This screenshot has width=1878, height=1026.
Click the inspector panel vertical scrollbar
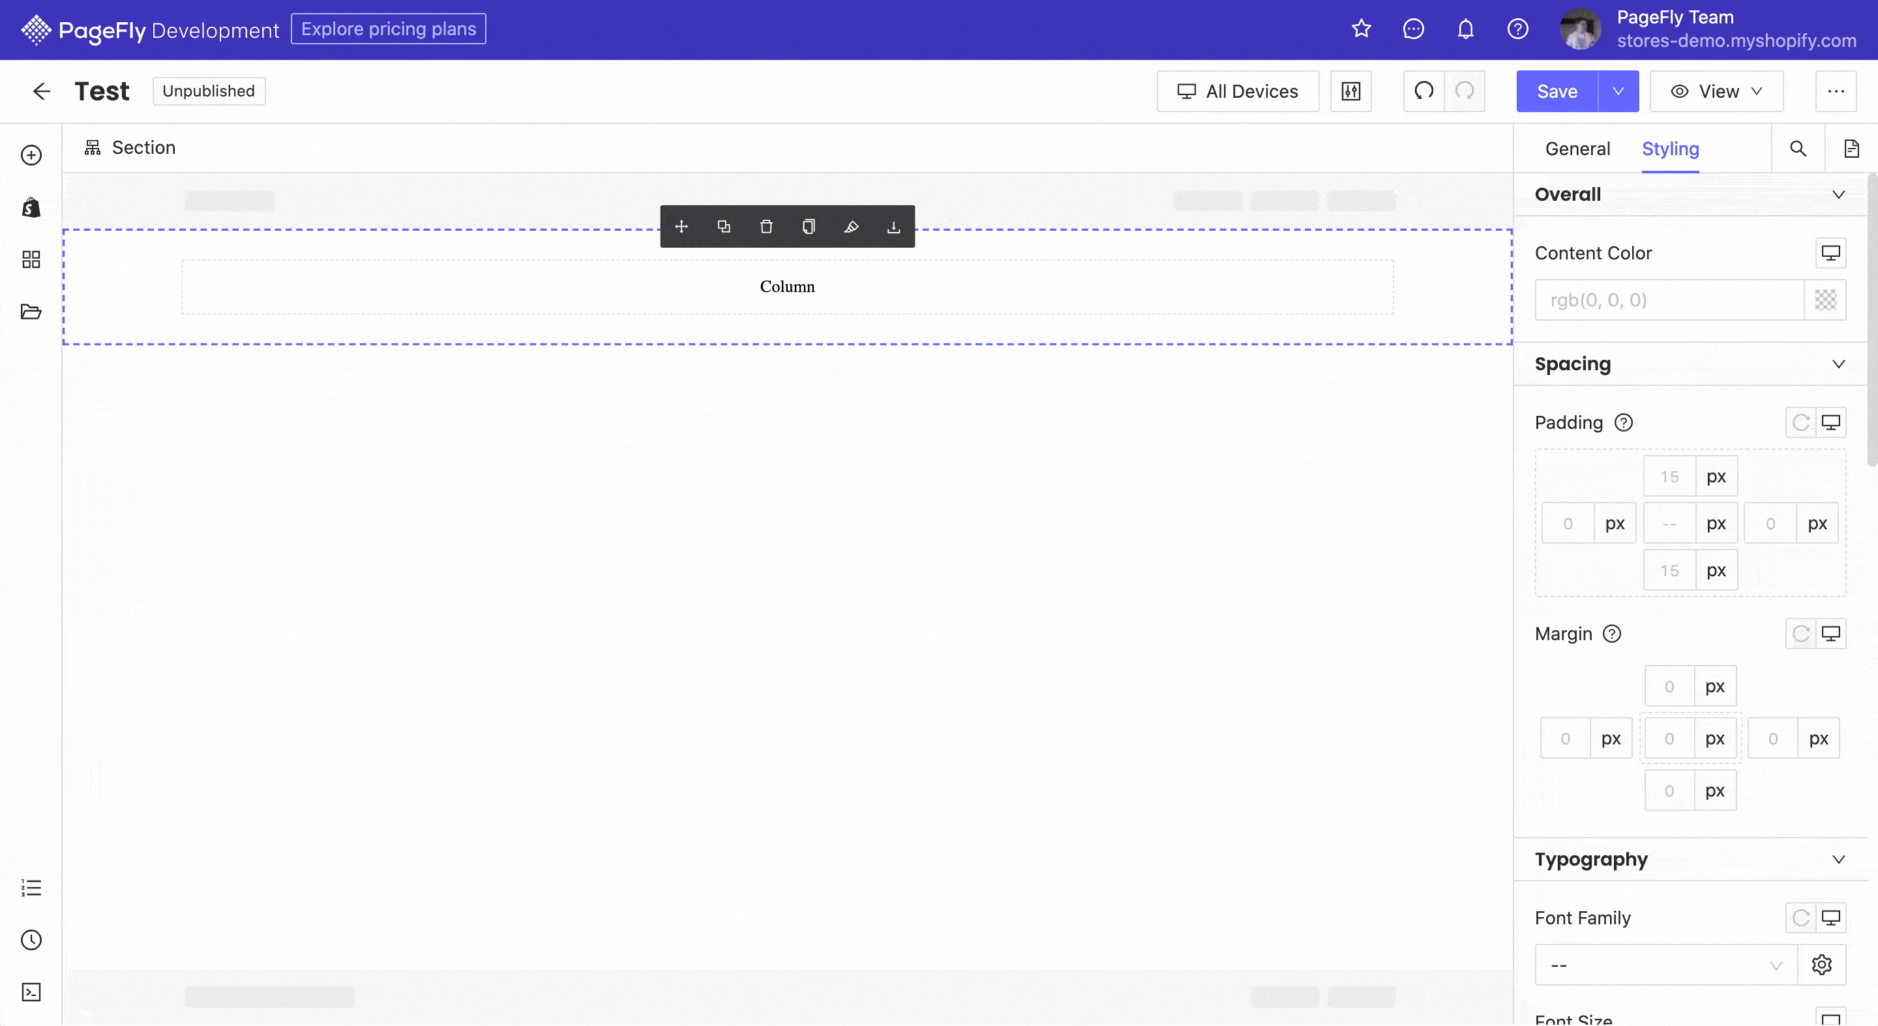point(1872,321)
